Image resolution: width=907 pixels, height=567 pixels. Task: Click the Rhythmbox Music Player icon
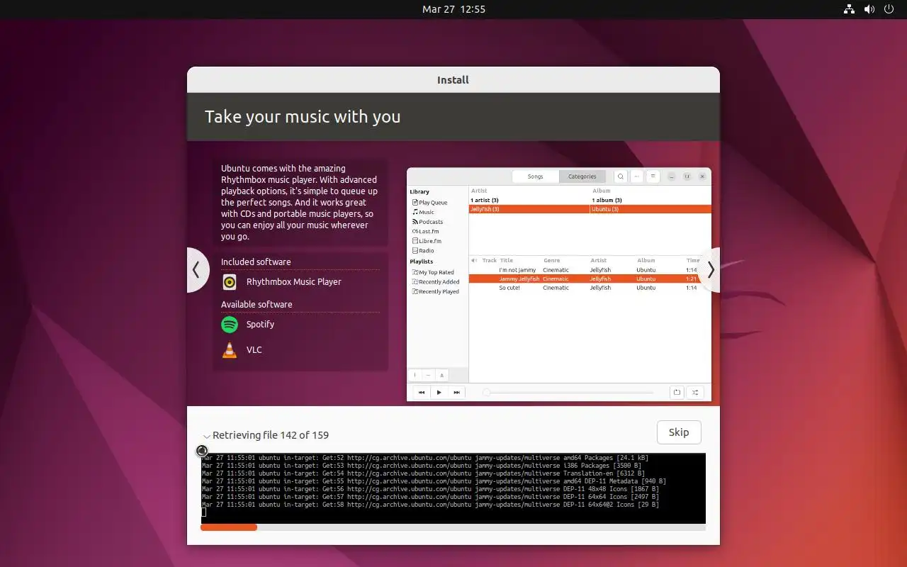point(230,282)
